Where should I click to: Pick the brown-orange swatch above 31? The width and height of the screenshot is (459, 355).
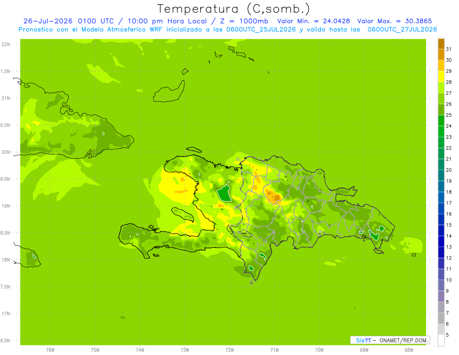pos(441,44)
